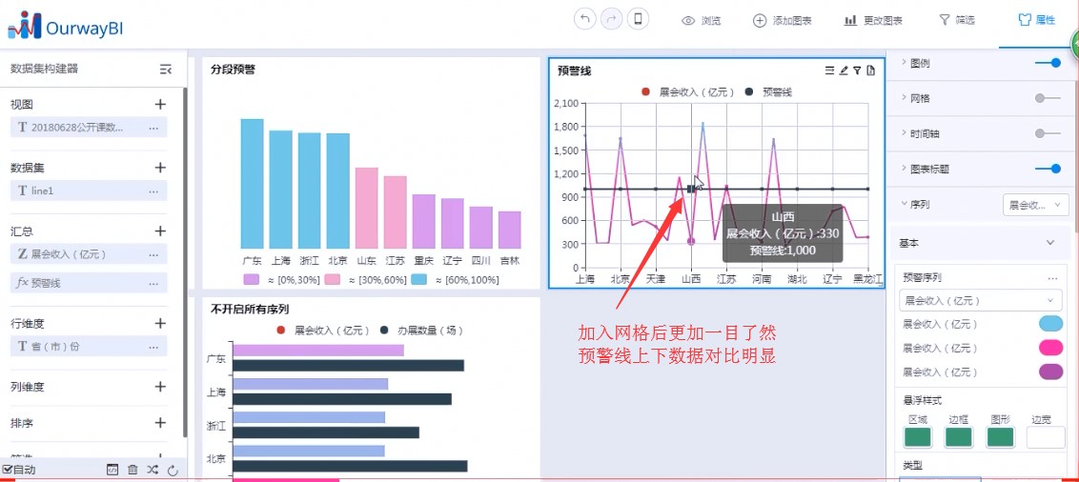This screenshot has width=1079, height=482.
Task: Click the 广东 bar in 分段预警 chart
Action: point(252,184)
